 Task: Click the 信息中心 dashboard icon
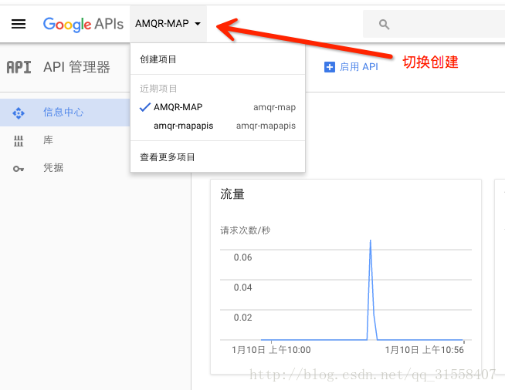19,113
